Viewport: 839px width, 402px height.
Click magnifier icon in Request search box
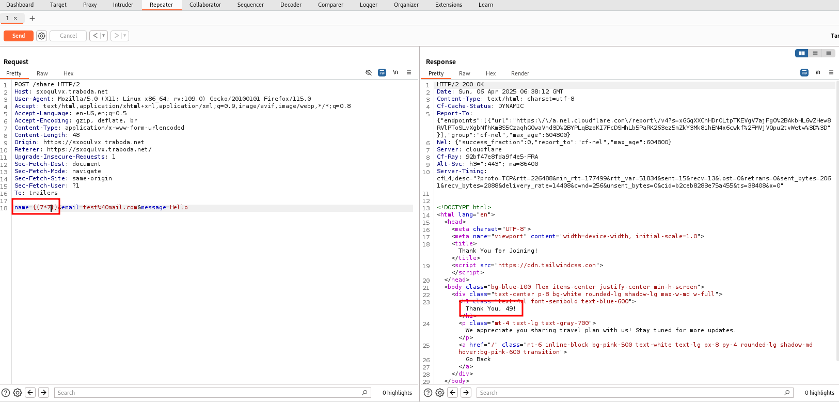(x=365, y=393)
